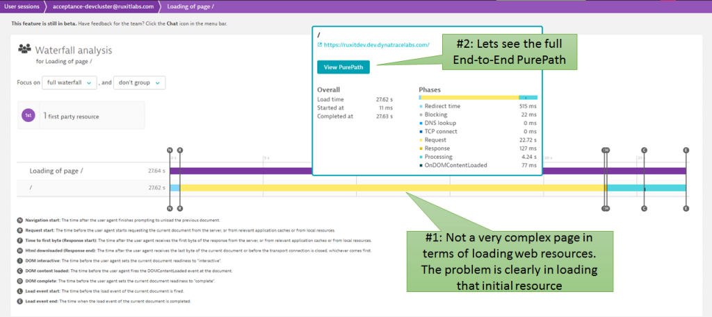Open the 'full waterfall' focus dropdown

(x=69, y=83)
